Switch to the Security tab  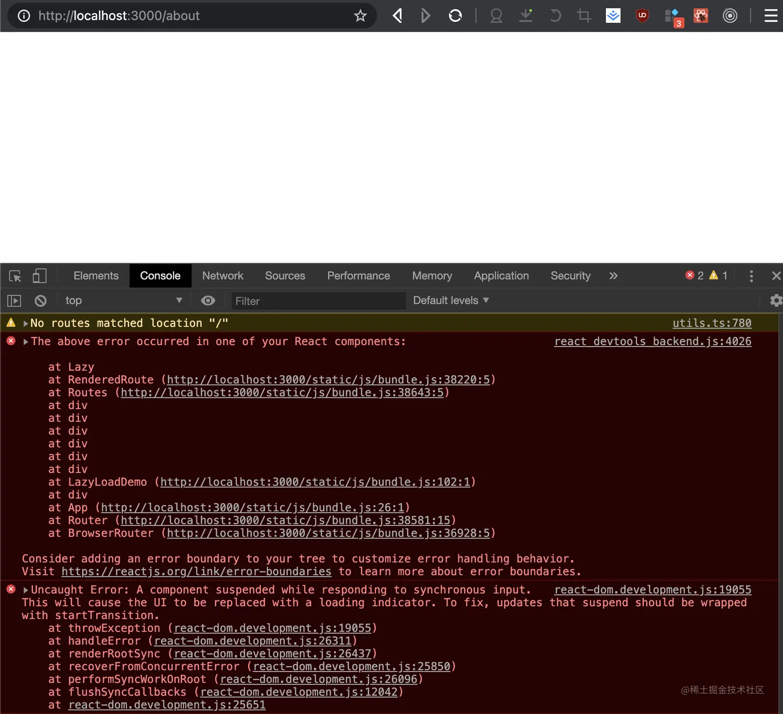pos(570,276)
